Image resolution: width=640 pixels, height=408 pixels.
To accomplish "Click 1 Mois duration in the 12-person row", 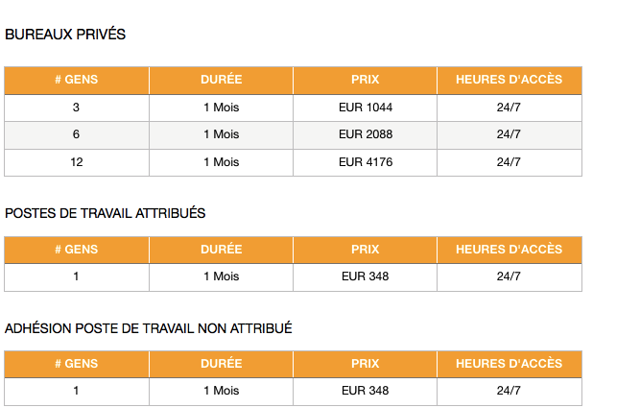I will [x=222, y=162].
